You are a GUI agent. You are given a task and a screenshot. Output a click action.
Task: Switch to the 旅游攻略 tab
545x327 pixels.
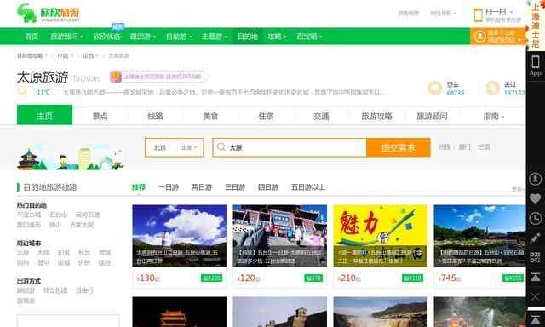[x=376, y=116]
